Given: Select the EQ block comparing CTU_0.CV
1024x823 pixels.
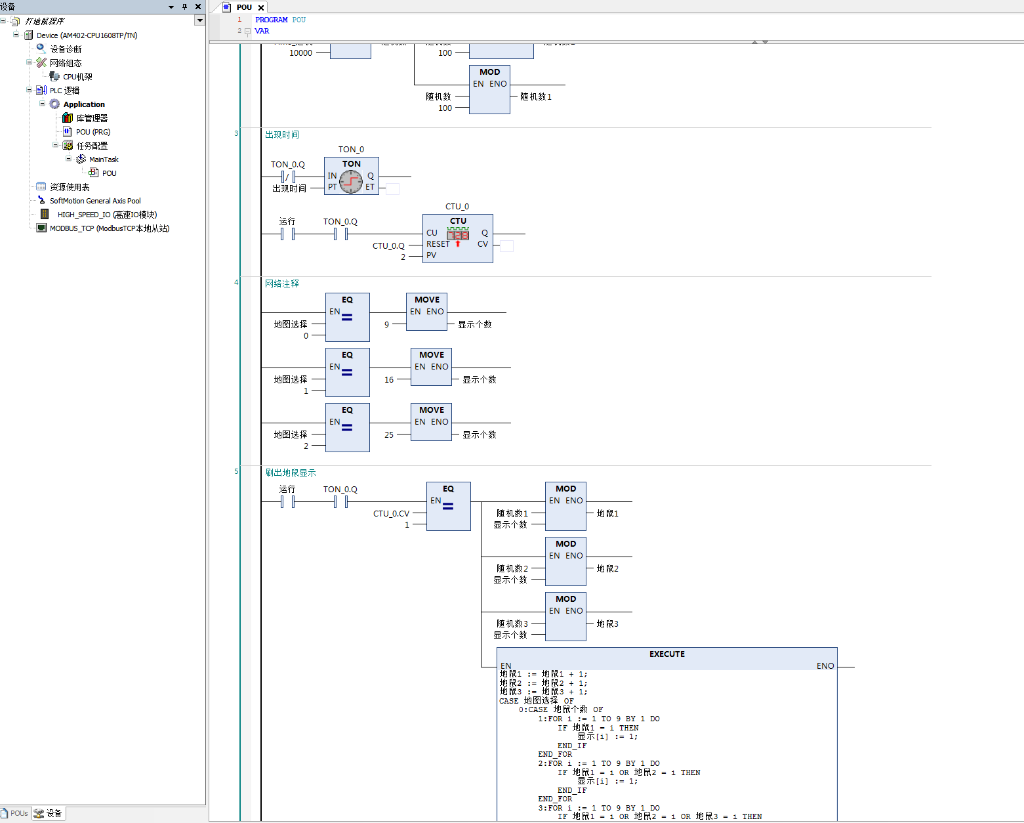Looking at the screenshot, I should point(449,506).
